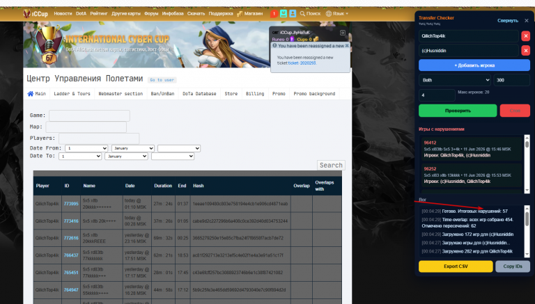Remove player QilichTop4ik with red X
Viewport: 535px width, 304px height.
526,35
